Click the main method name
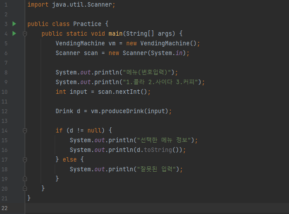 pyautogui.click(x=116, y=33)
